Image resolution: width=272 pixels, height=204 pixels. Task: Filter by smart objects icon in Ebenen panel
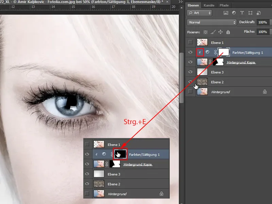[258, 13]
